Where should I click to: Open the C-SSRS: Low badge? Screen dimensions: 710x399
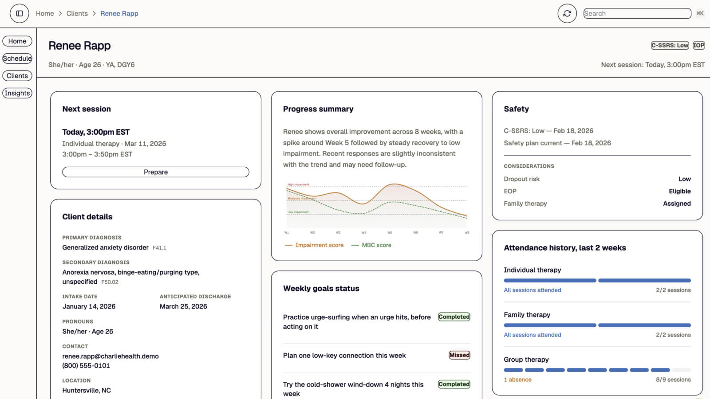point(670,45)
